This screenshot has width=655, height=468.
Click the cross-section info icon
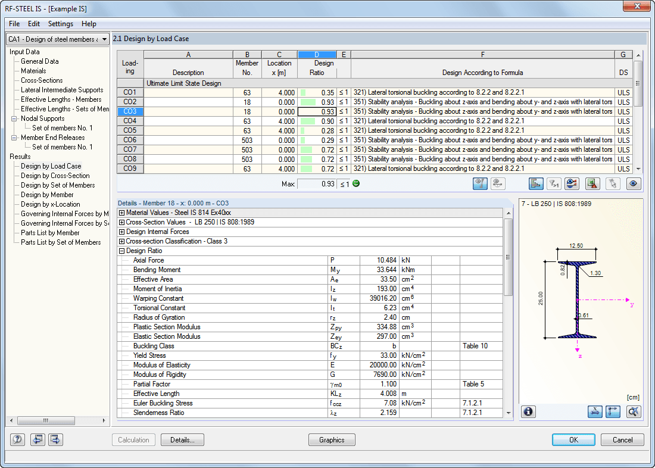(528, 411)
